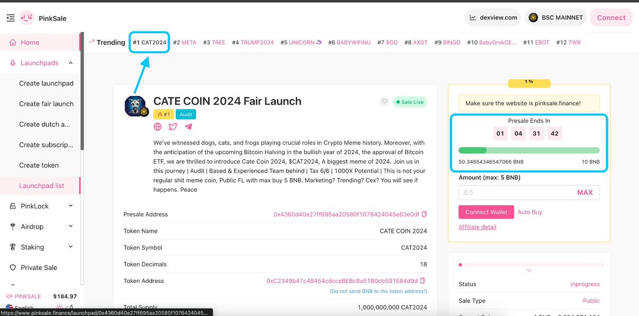This screenshot has height=316, width=639.
Task: Click MAX in amount field
Action: click(585, 192)
